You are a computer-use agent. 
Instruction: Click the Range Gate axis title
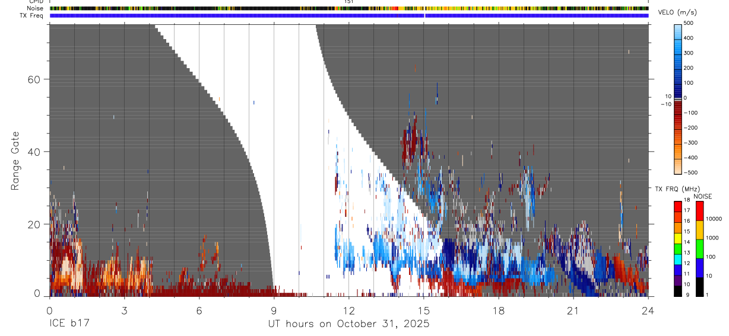[15, 161]
